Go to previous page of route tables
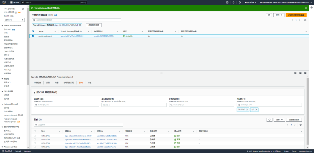The image size is (314, 153). tap(292, 20)
